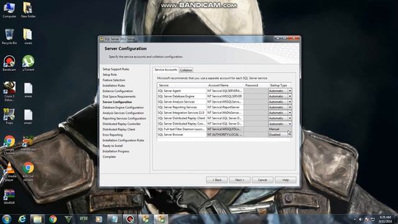Select the New folder desktop icon
Viewport: 398px width, 224px height.
[x=28, y=10]
